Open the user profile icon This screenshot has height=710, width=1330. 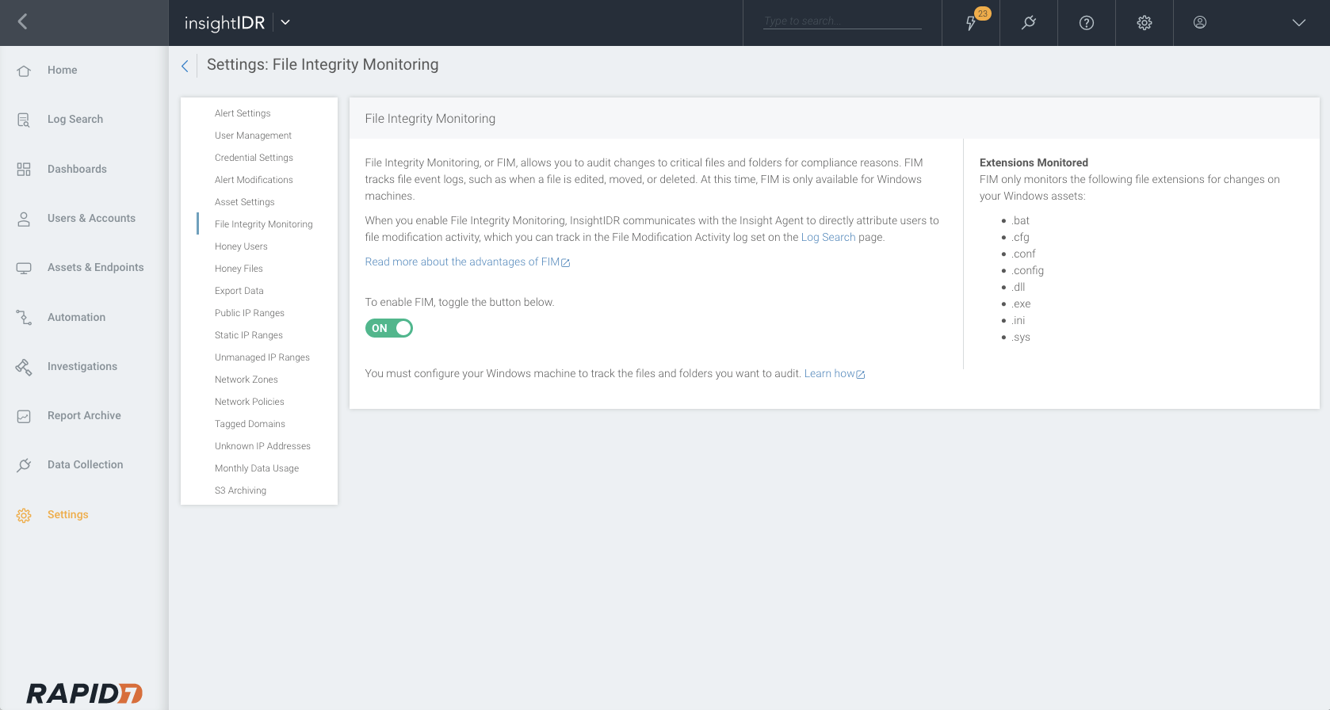pyautogui.click(x=1200, y=23)
